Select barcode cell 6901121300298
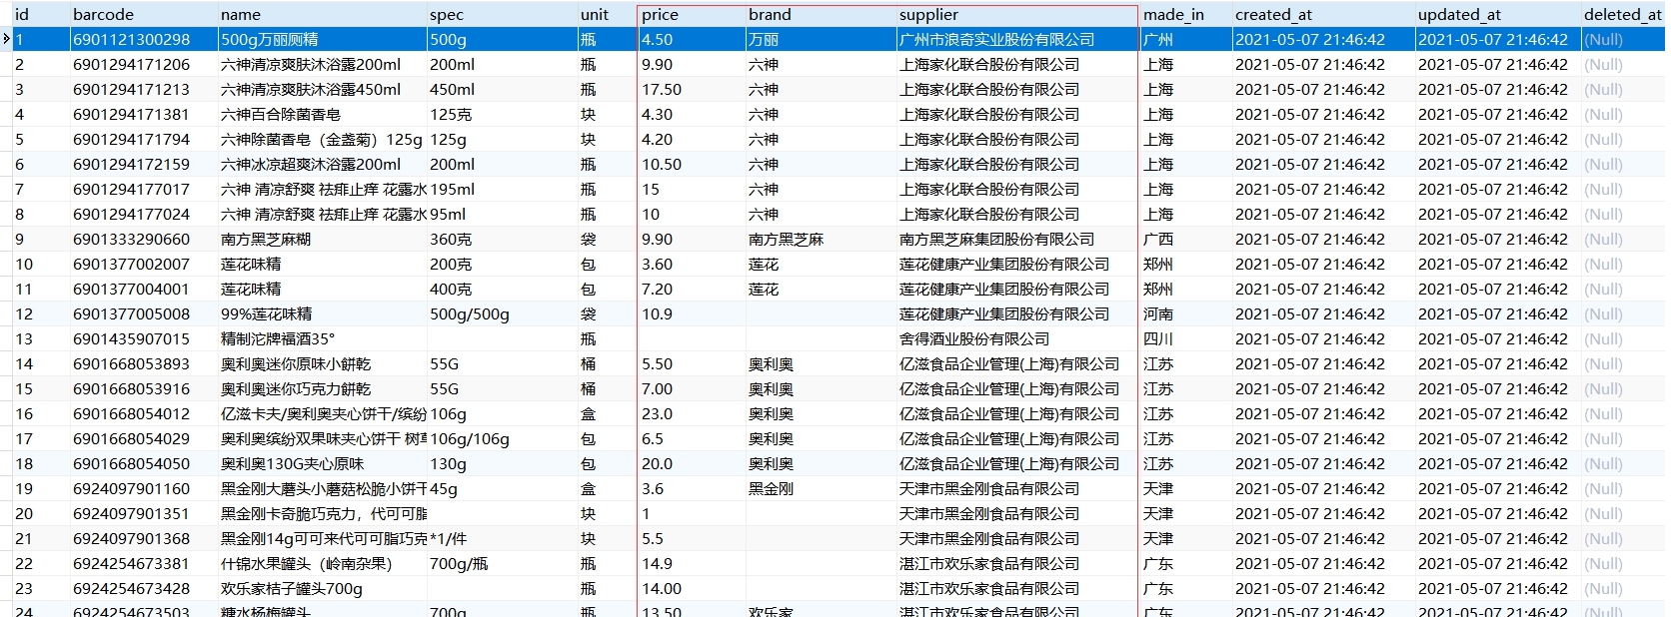The image size is (1671, 617). [x=144, y=39]
